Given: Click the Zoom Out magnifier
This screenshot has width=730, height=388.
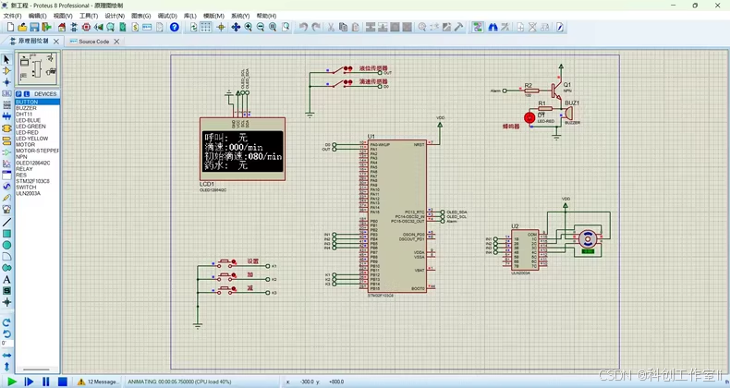Looking at the screenshot, I should [261, 28].
